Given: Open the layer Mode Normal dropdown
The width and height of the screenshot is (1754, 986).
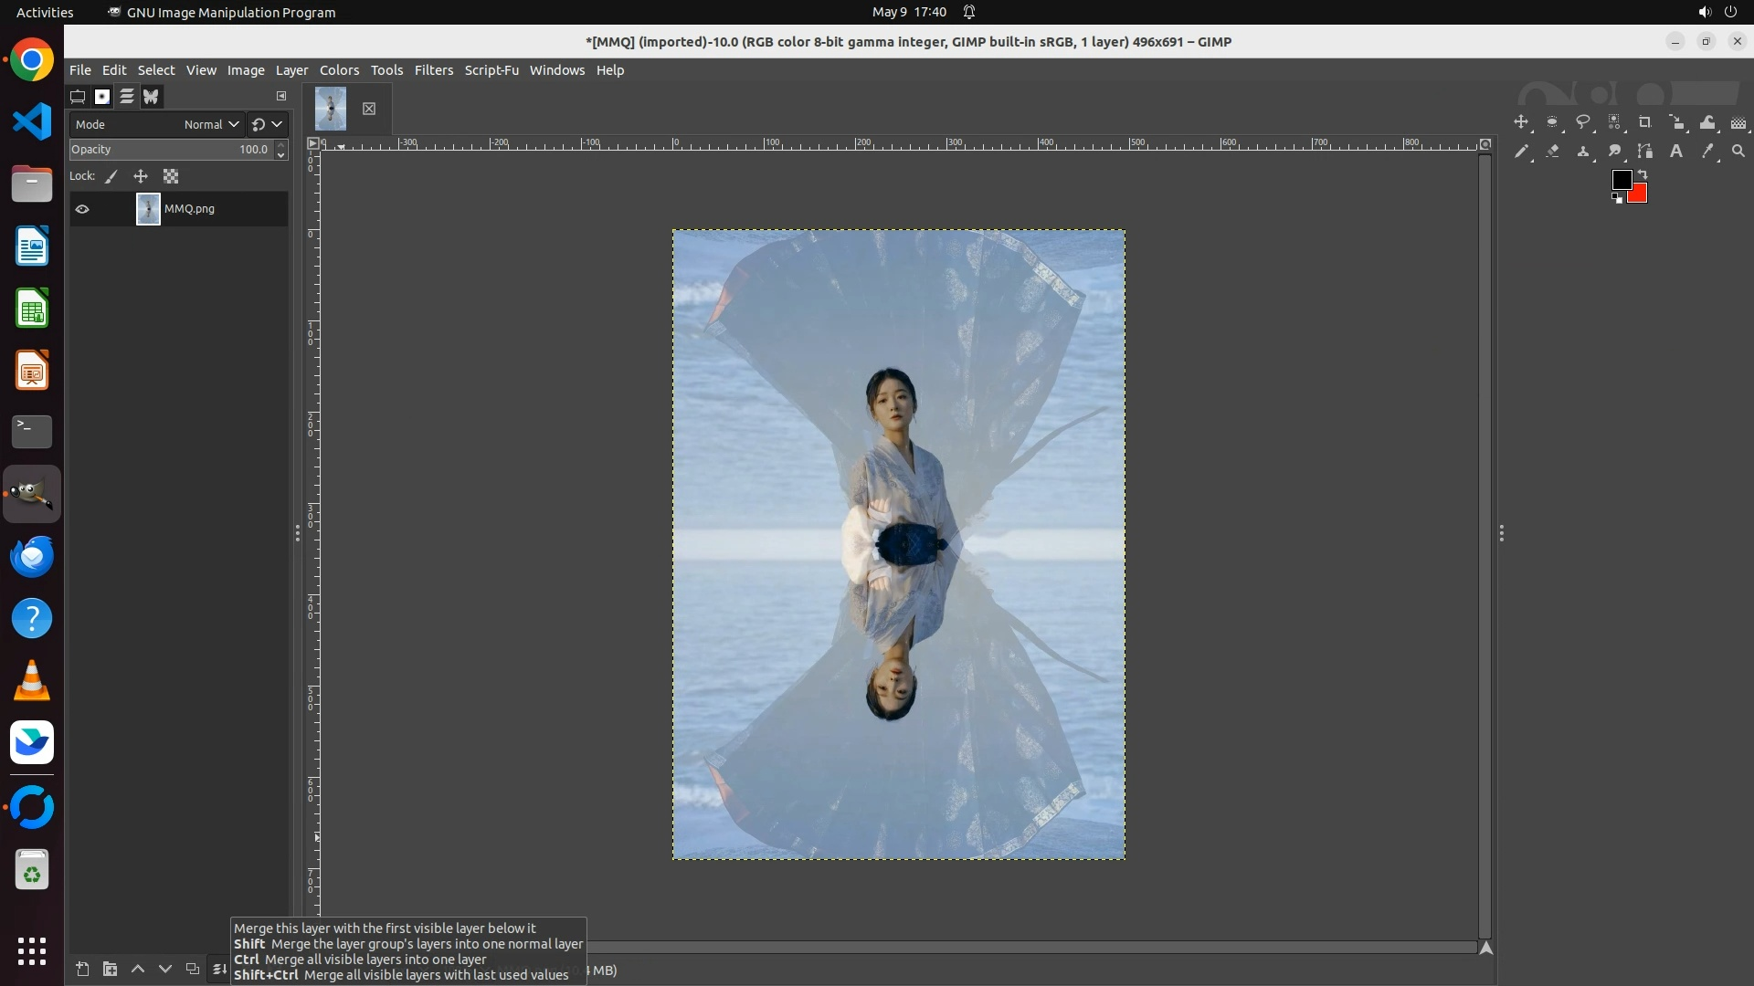Looking at the screenshot, I should pos(210,124).
